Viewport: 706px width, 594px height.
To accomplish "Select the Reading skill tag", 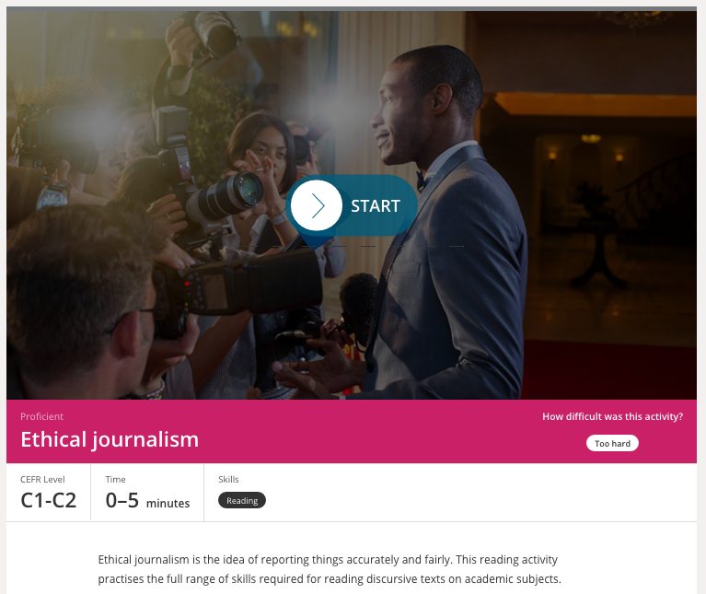I will [x=242, y=500].
